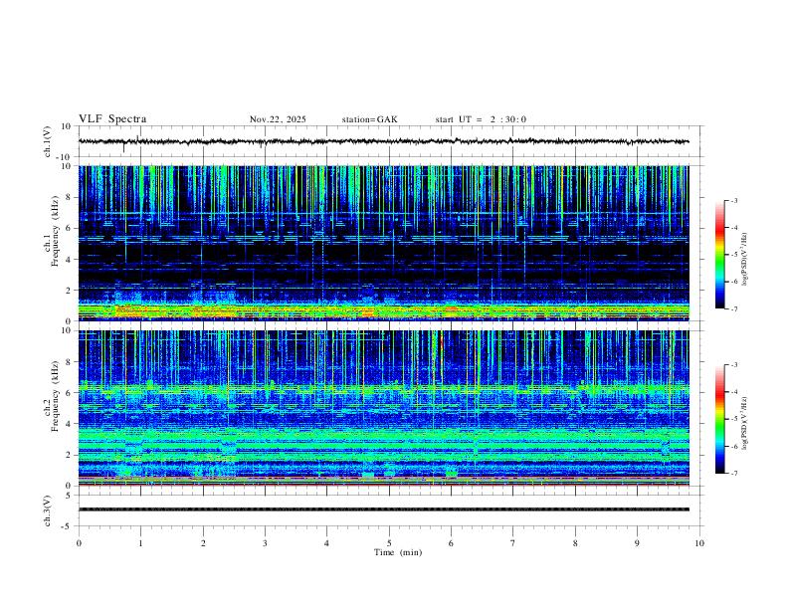Click the ch.1 spectrogram color scale bar
Image resolution: width=788 pixels, height=609 pixels.
click(x=719, y=255)
